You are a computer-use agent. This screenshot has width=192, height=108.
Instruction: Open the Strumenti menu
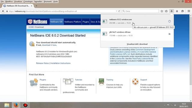point(48,1)
